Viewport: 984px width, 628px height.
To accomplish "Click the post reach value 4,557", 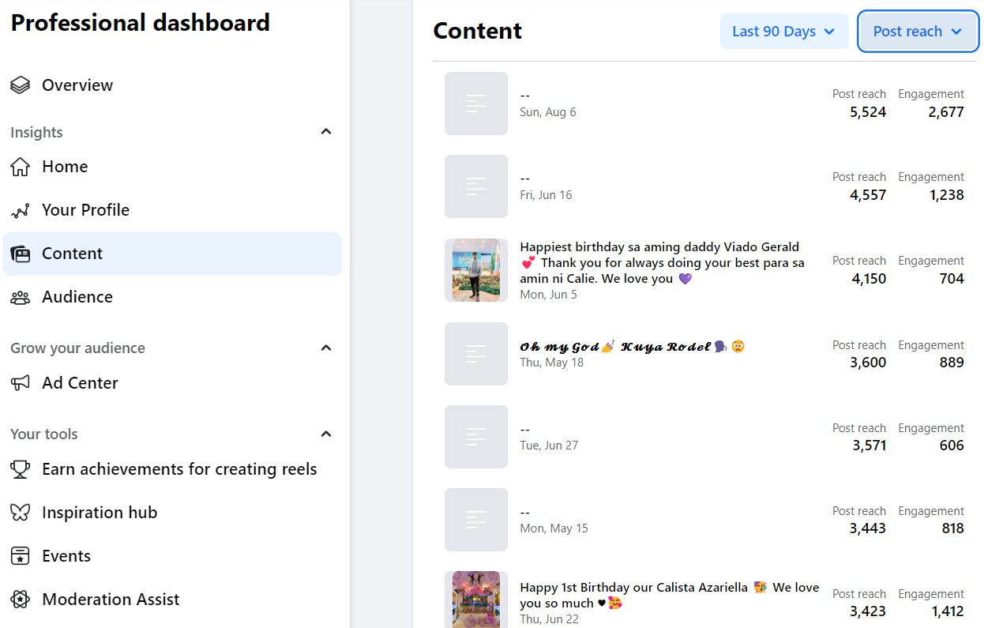I will (868, 195).
